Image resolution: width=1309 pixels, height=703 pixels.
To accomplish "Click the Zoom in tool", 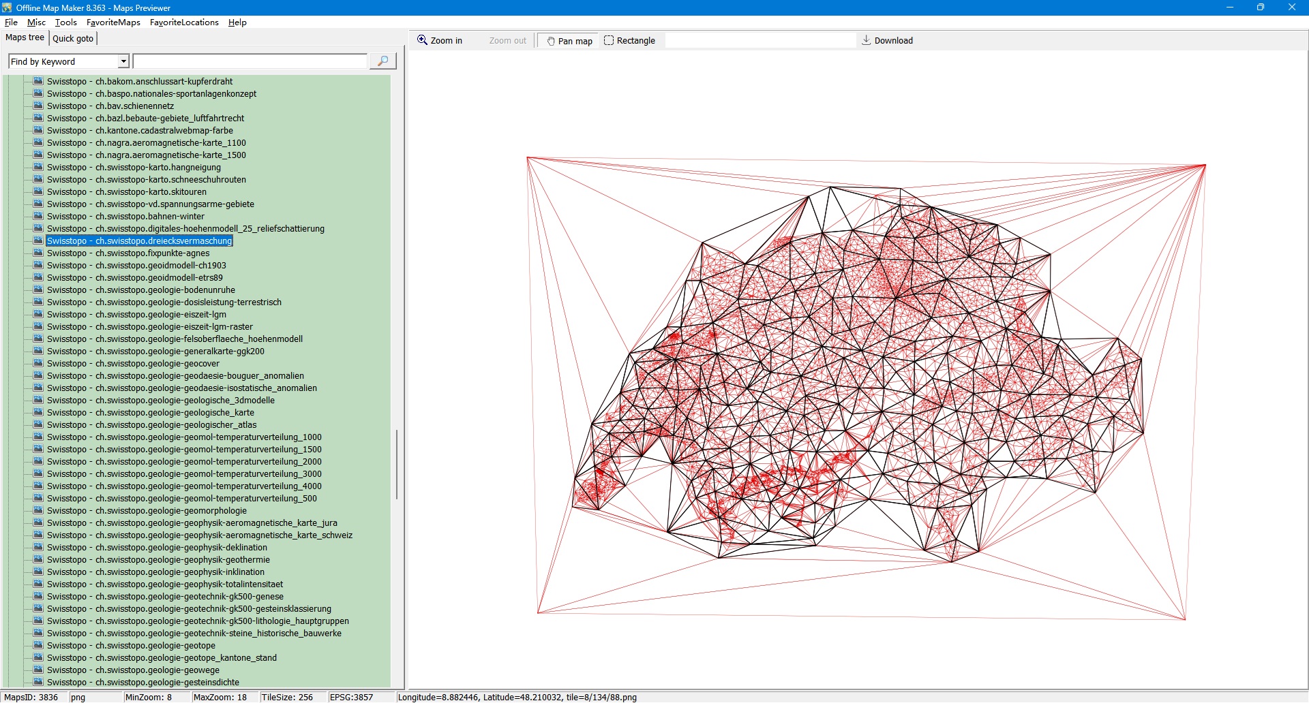I will [440, 41].
